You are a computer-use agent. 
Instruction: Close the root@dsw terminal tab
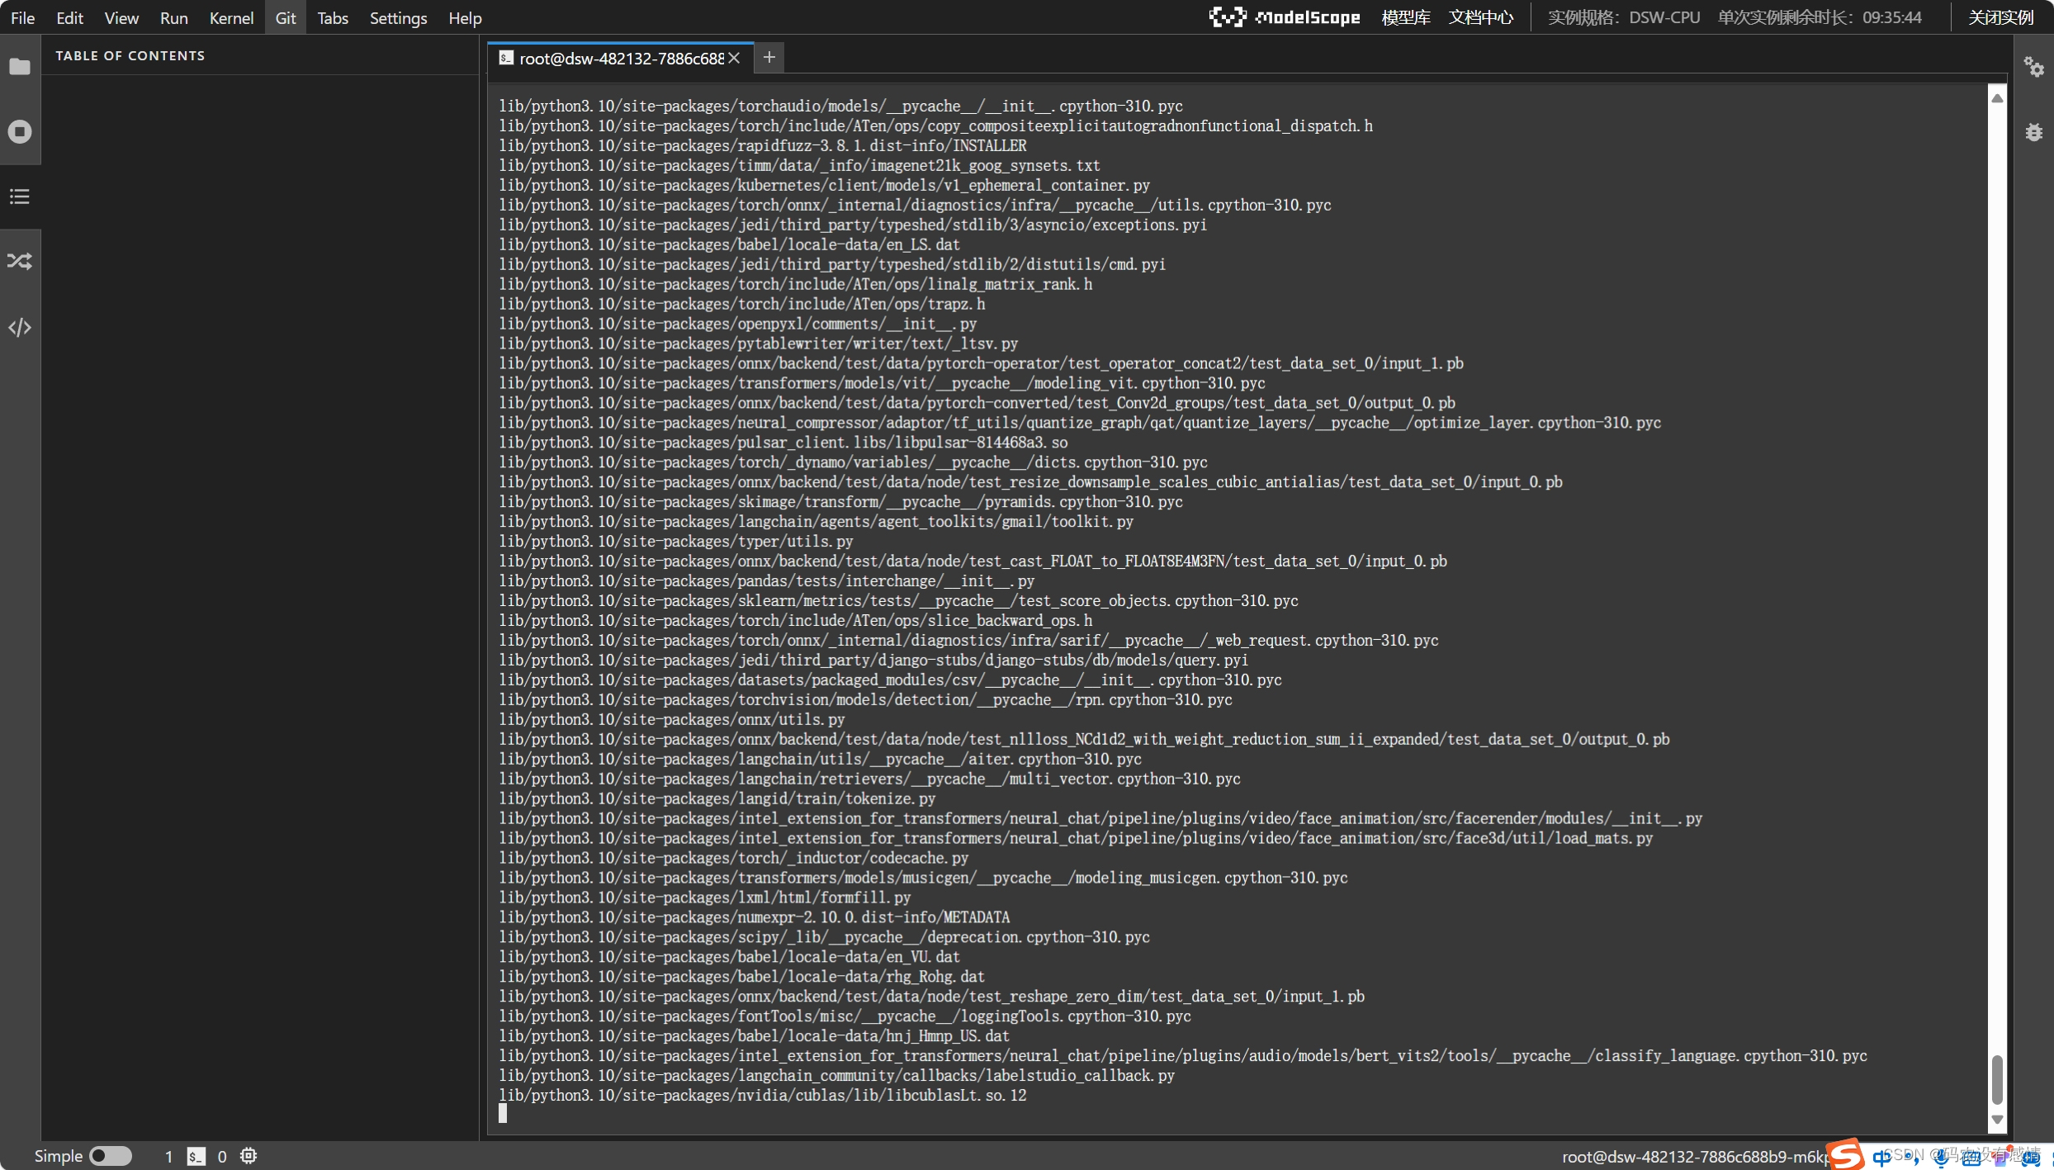coord(734,58)
